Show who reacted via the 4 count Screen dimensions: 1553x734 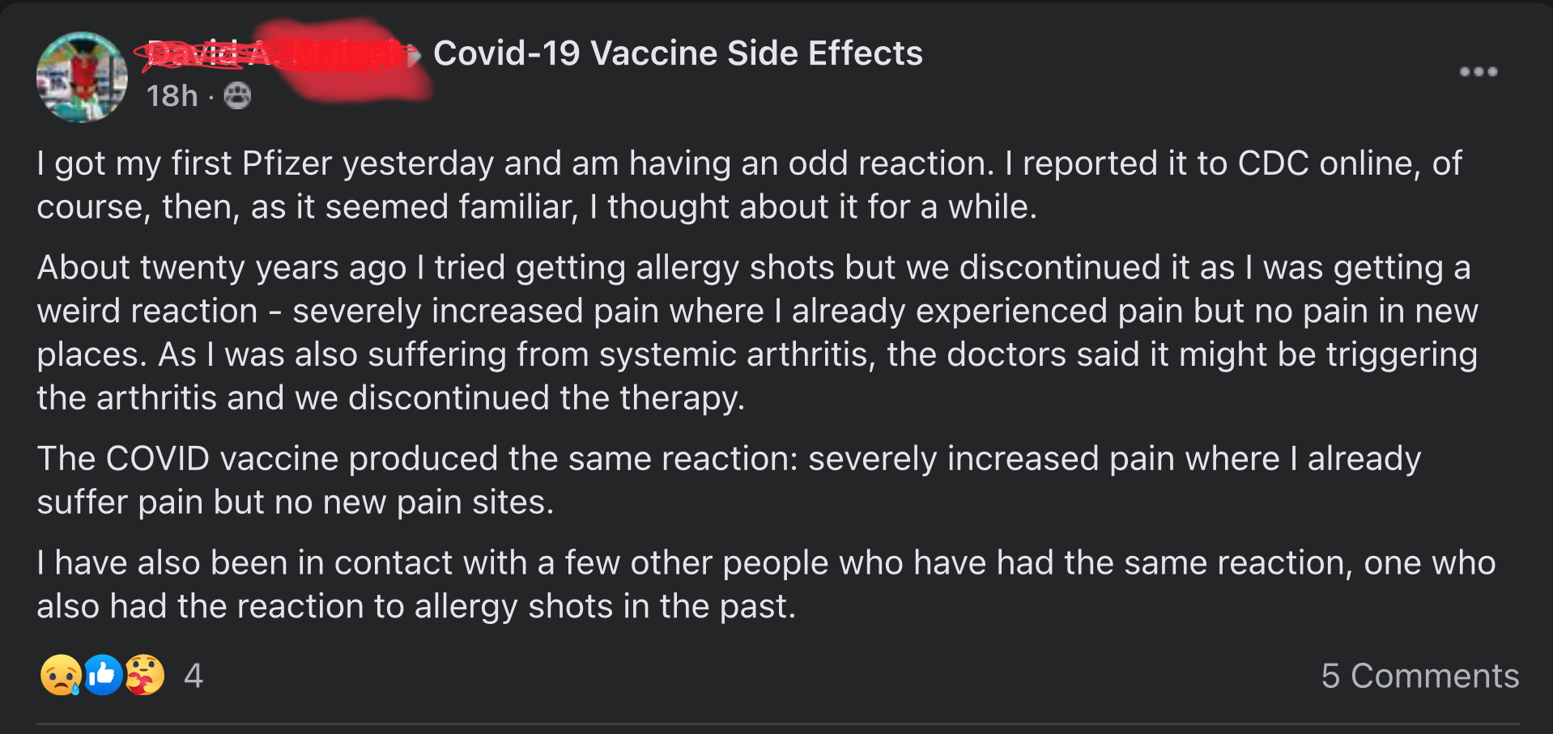click(x=193, y=676)
